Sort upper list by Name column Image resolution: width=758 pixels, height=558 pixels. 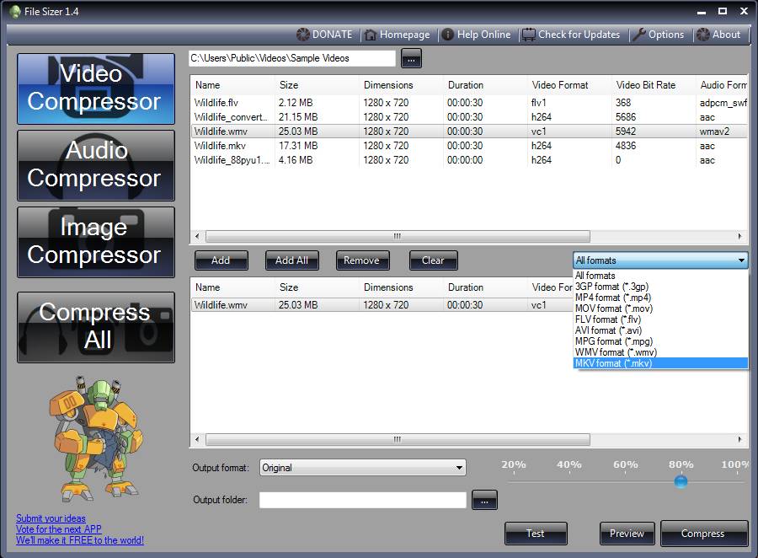(x=232, y=85)
